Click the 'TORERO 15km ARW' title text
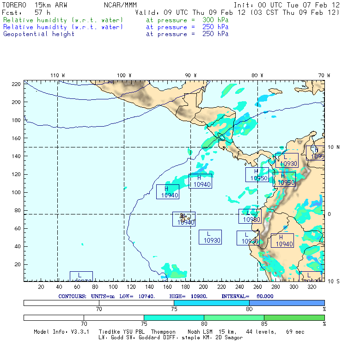 (x=35, y=5)
